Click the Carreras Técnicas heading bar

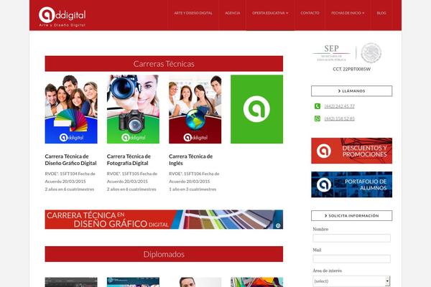[x=164, y=64]
